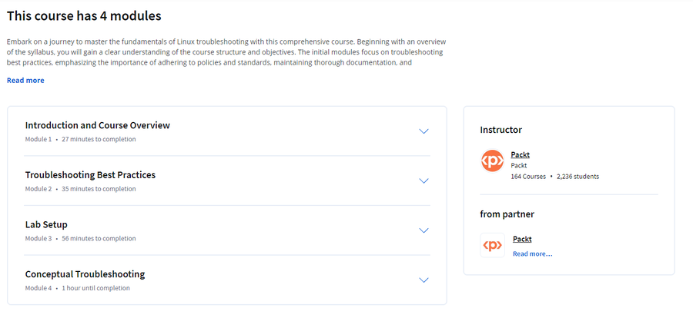The height and width of the screenshot is (328, 693).
Task: Expand the Lab Setup module chevron
Action: click(x=423, y=230)
